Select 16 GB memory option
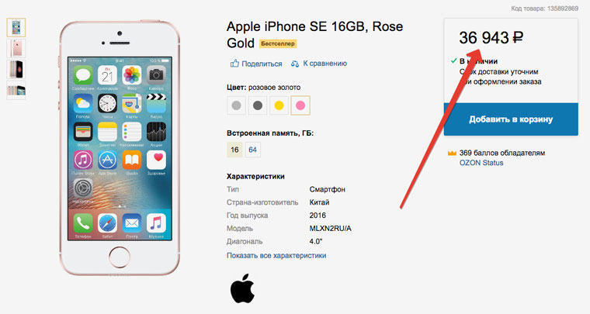This screenshot has width=590, height=314. tap(234, 150)
